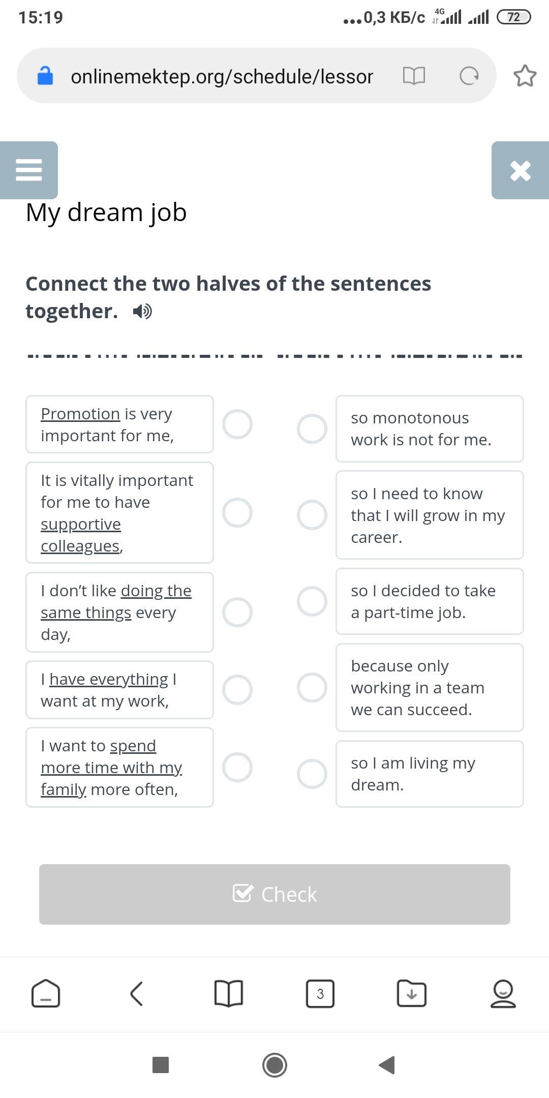The width and height of the screenshot is (549, 1098).
Task: Open downloads folder icon in browser bar
Action: (411, 993)
